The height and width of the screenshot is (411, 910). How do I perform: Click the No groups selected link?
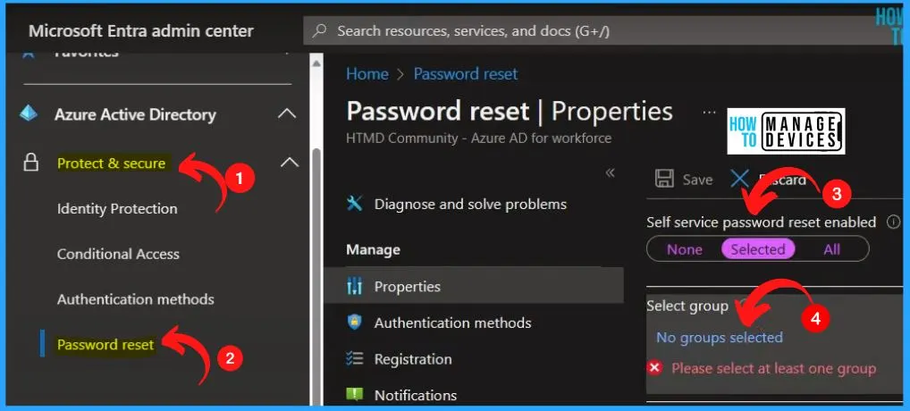pos(720,338)
